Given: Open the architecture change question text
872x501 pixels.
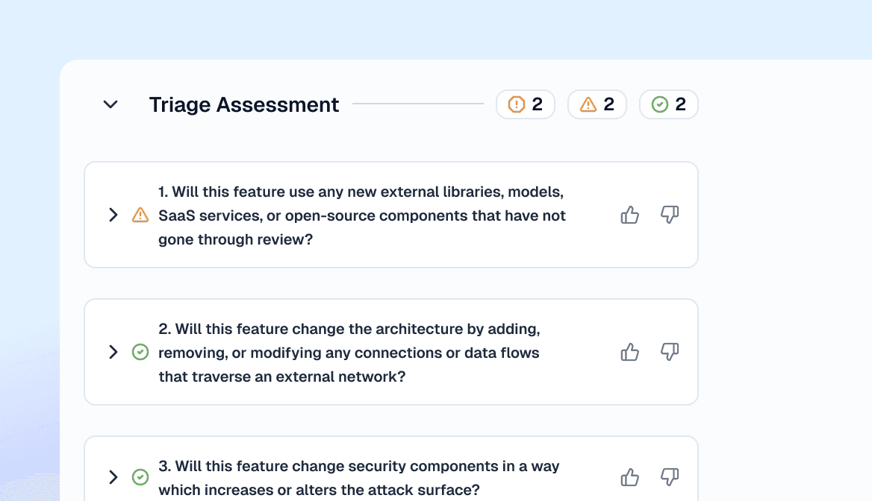Looking at the screenshot, I should (x=349, y=353).
